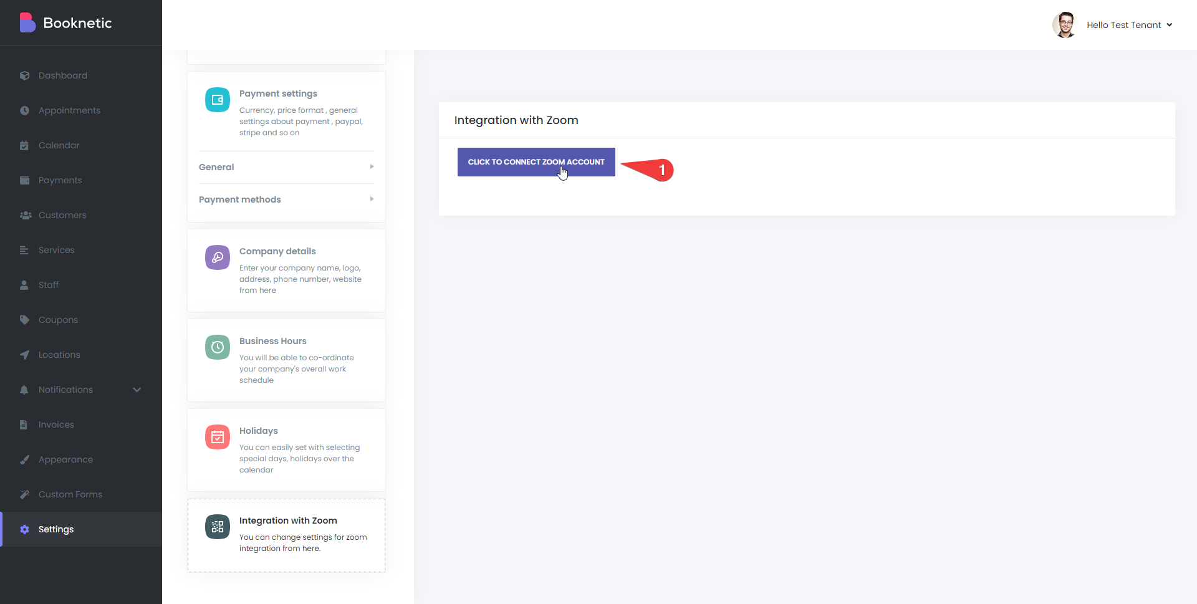Click the Booknetic logo icon
1197x604 pixels.
[x=27, y=23]
